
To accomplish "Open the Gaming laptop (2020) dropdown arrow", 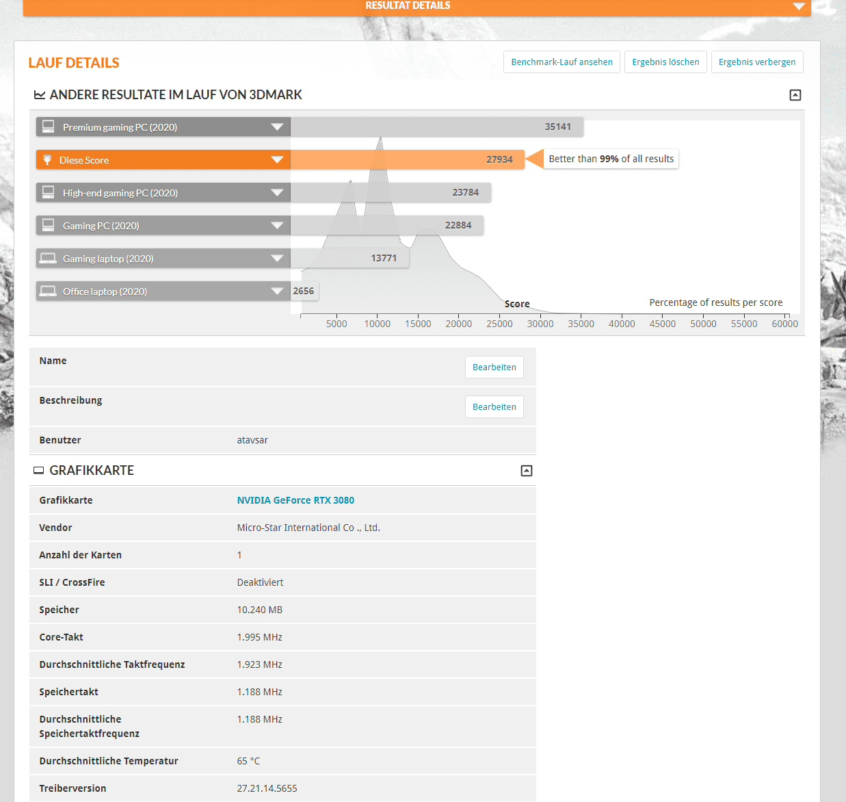I will click(277, 259).
